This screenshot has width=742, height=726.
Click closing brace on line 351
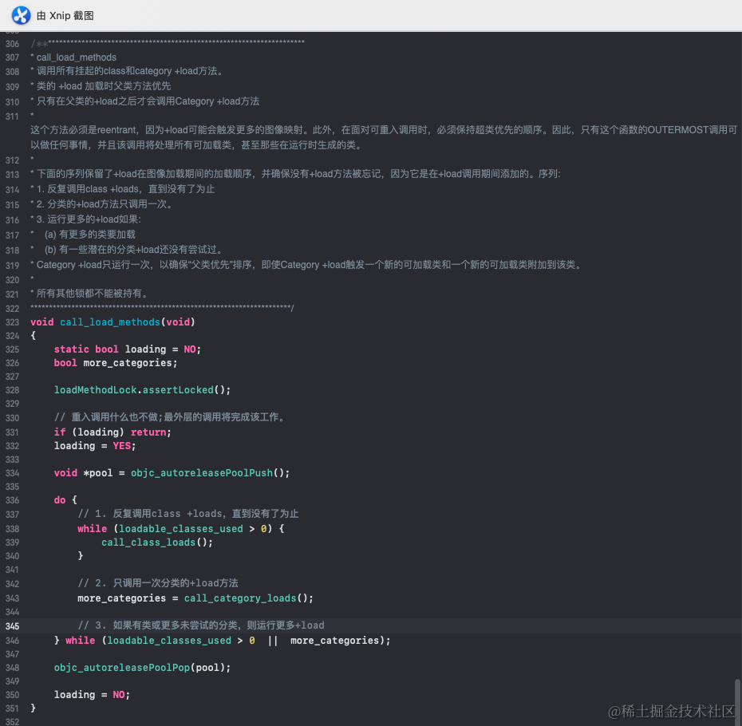pyautogui.click(x=34, y=708)
